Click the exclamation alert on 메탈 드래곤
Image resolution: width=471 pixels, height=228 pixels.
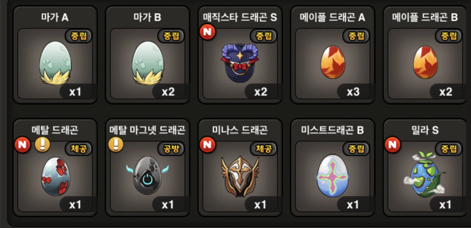point(42,144)
